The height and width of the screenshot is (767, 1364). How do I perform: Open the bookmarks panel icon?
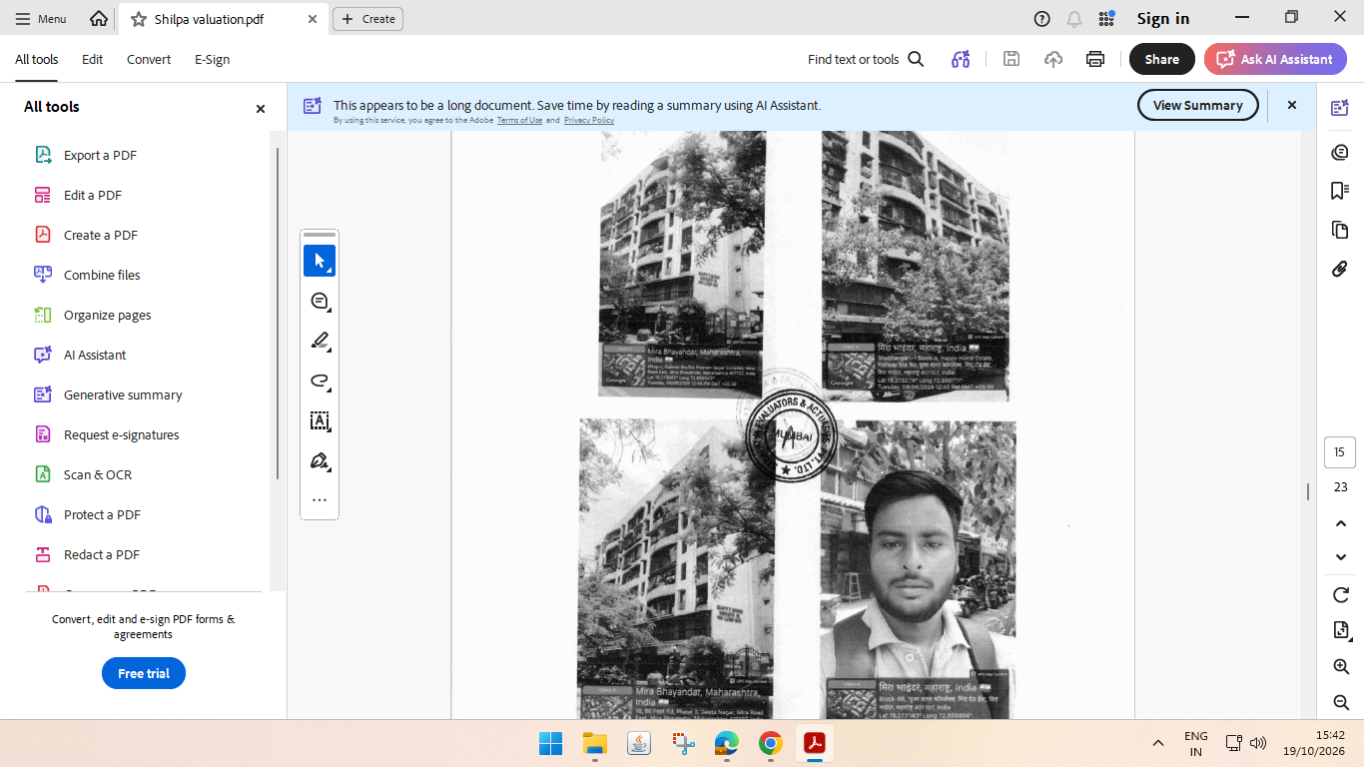coord(1340,191)
